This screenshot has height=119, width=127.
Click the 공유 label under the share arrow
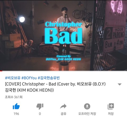pyautogui.click(x=63, y=114)
